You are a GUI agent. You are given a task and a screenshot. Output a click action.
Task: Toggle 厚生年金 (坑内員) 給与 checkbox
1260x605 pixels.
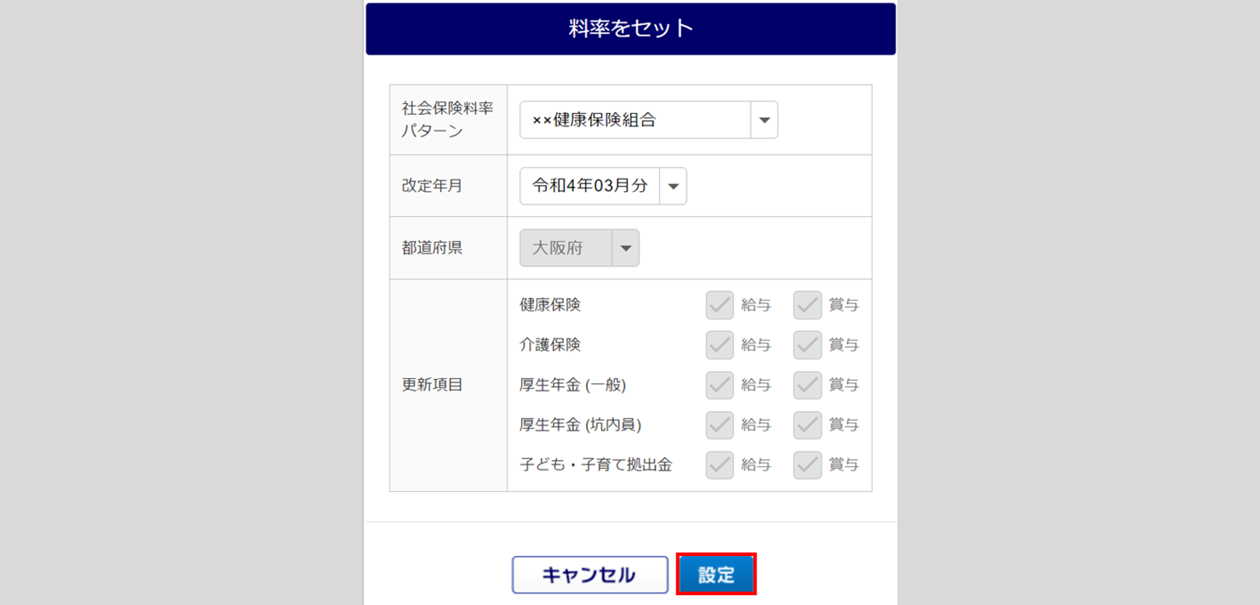click(720, 424)
